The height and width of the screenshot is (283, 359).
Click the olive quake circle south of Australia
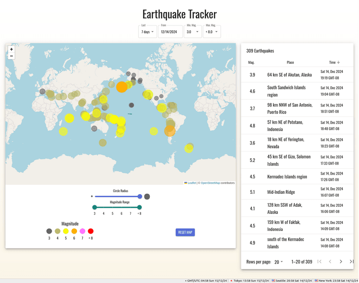pos(102,143)
